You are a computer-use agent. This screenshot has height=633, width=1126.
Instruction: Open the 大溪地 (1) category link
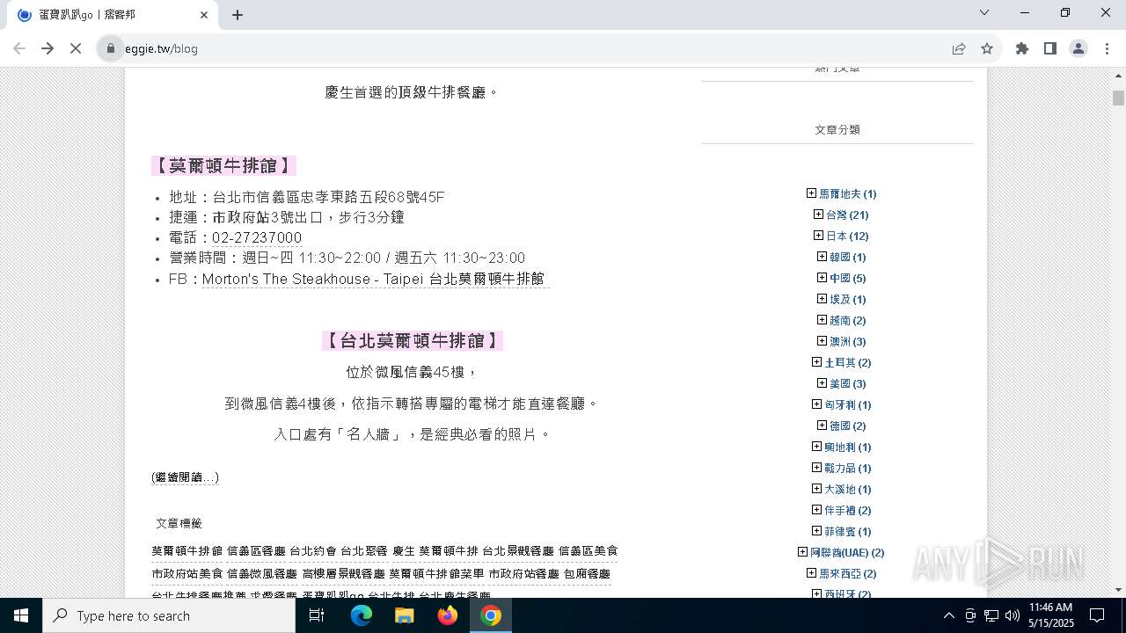(x=847, y=490)
